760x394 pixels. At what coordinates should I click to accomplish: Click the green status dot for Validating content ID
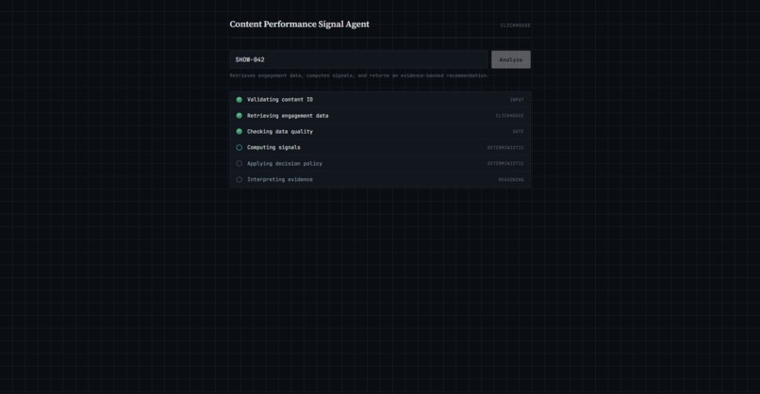(239, 100)
